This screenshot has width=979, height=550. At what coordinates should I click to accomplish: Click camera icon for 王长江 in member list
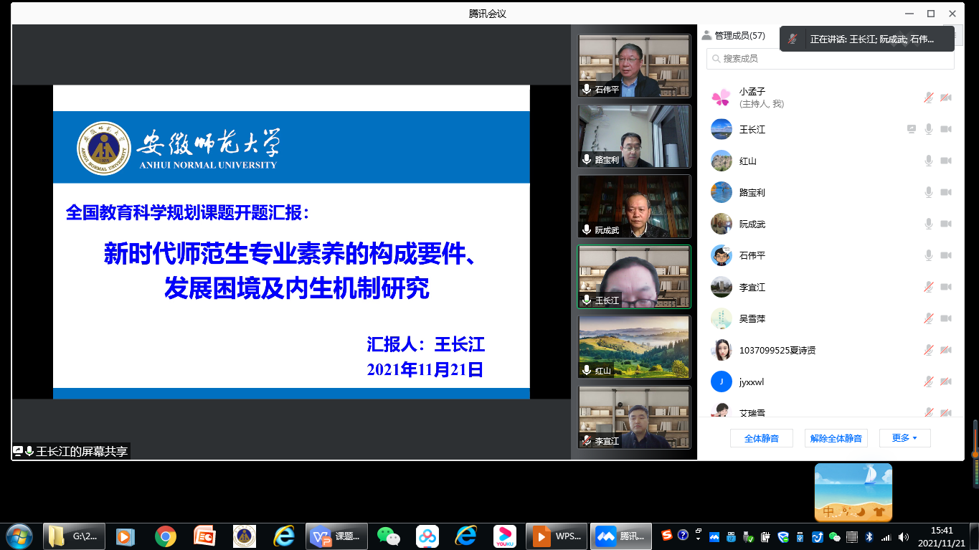click(946, 129)
